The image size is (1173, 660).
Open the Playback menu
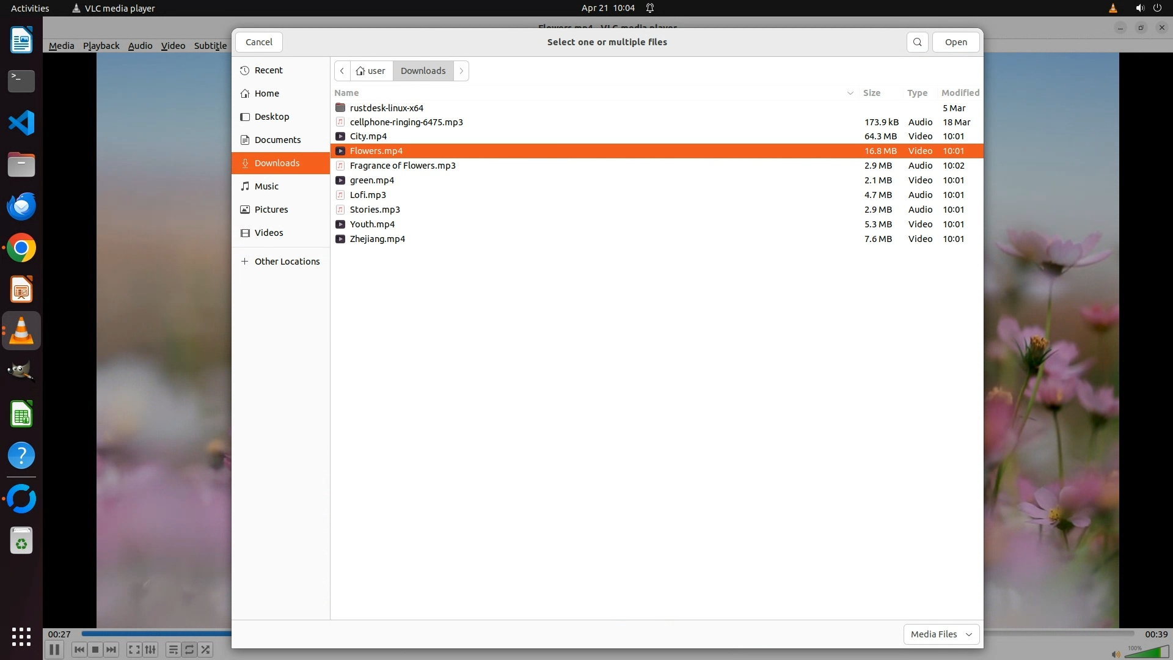(x=101, y=46)
